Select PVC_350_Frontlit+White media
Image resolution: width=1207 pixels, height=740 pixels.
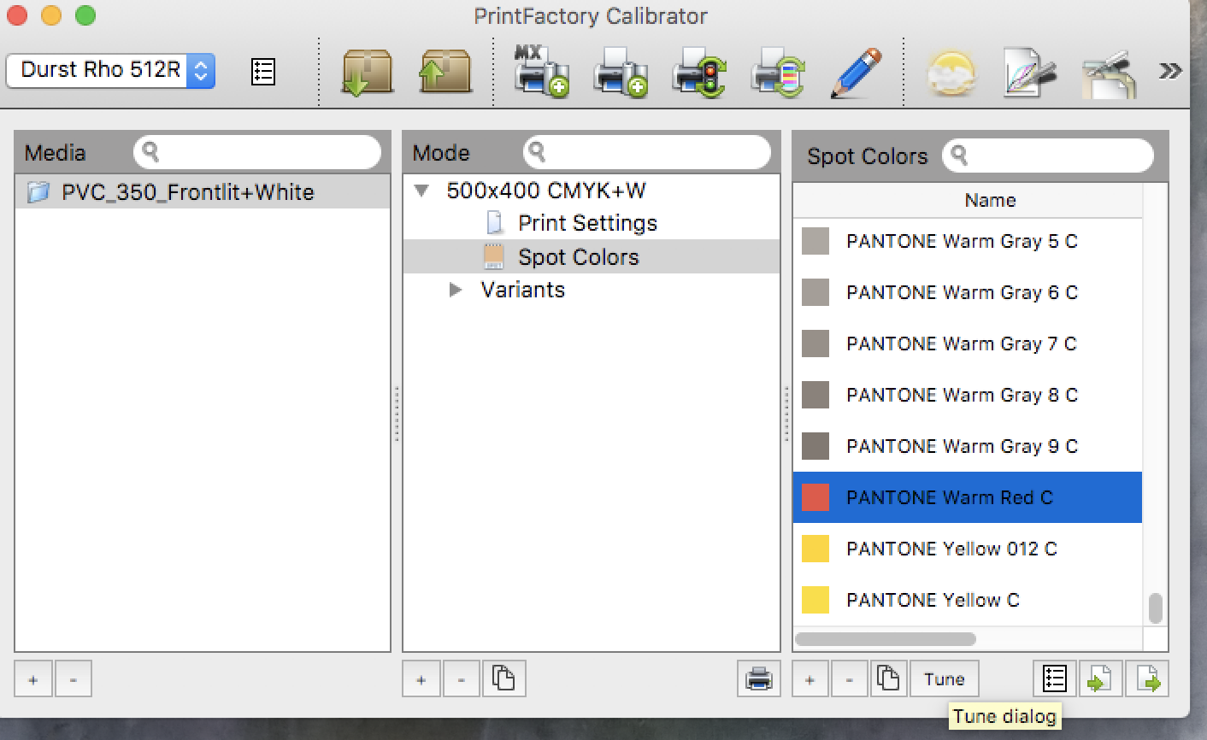pos(203,191)
